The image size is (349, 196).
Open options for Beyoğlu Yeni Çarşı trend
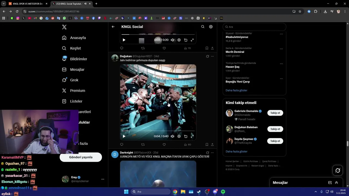(281, 79)
